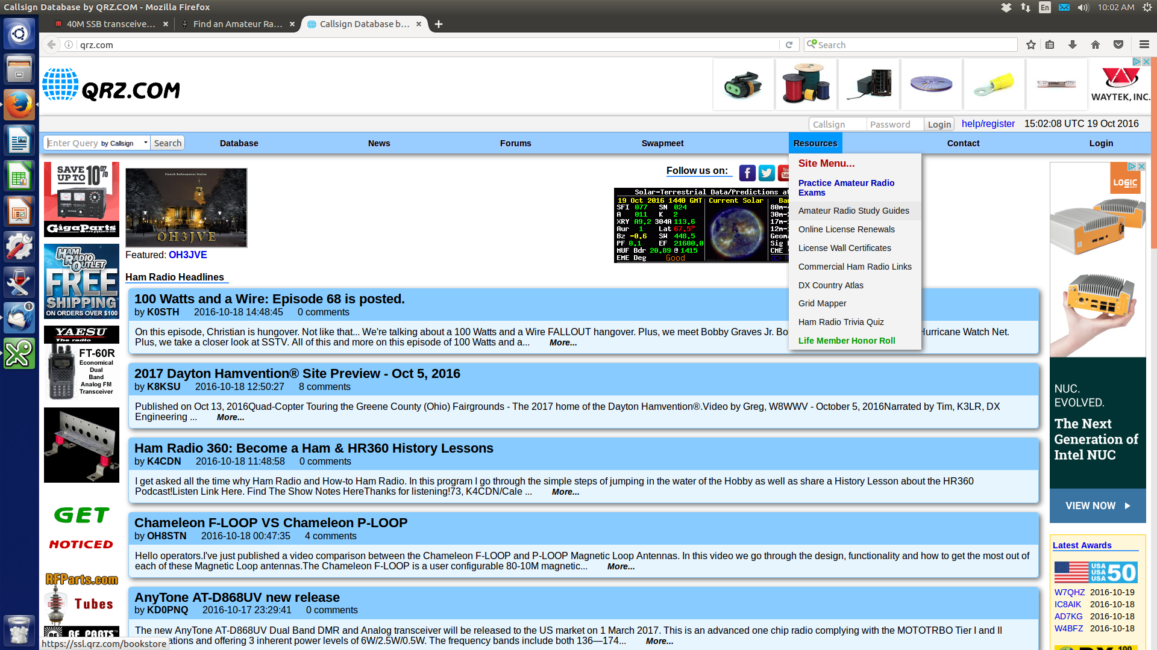Expand the 'by Callsign' query dropdown
Viewport: 1157px width, 650px height.
(125, 143)
